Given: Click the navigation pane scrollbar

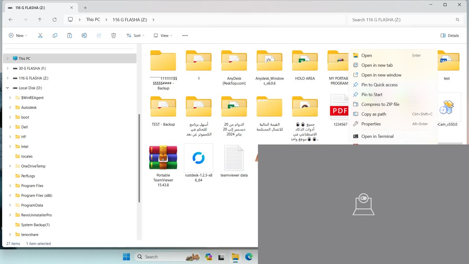Looking at the screenshot, I should pos(139,158).
